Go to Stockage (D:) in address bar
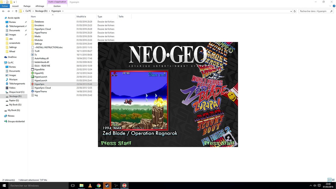 (x=41, y=11)
